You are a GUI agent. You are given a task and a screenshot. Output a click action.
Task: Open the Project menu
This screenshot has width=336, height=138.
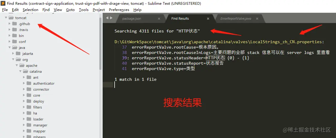(x=99, y=10)
